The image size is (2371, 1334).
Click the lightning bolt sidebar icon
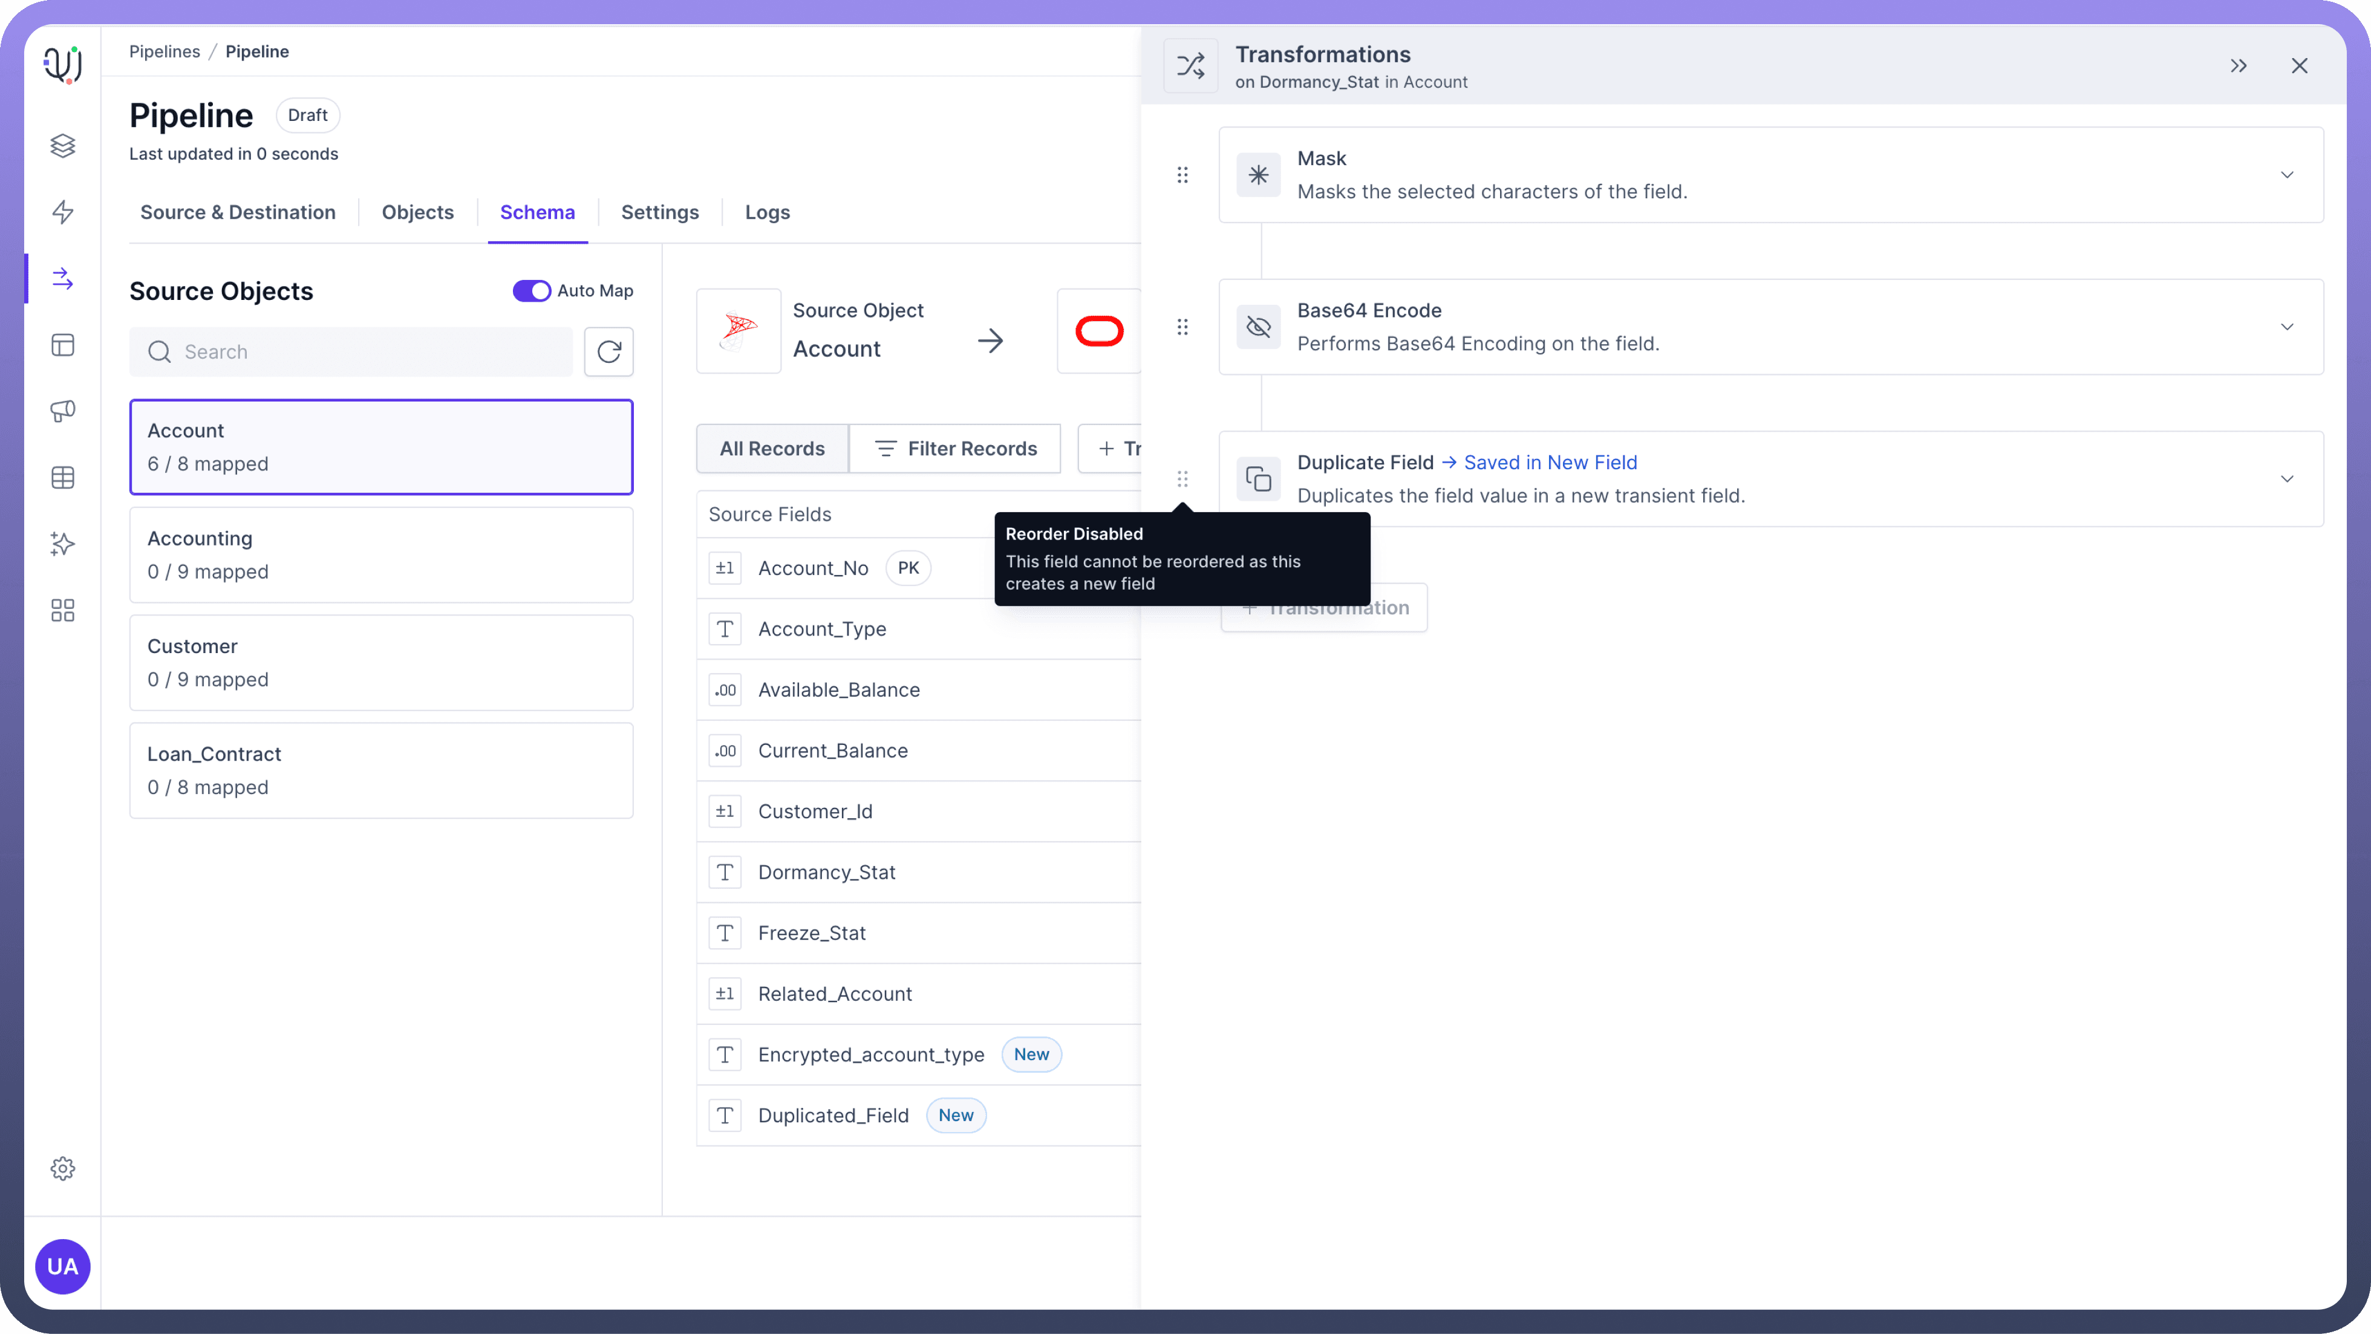62,212
